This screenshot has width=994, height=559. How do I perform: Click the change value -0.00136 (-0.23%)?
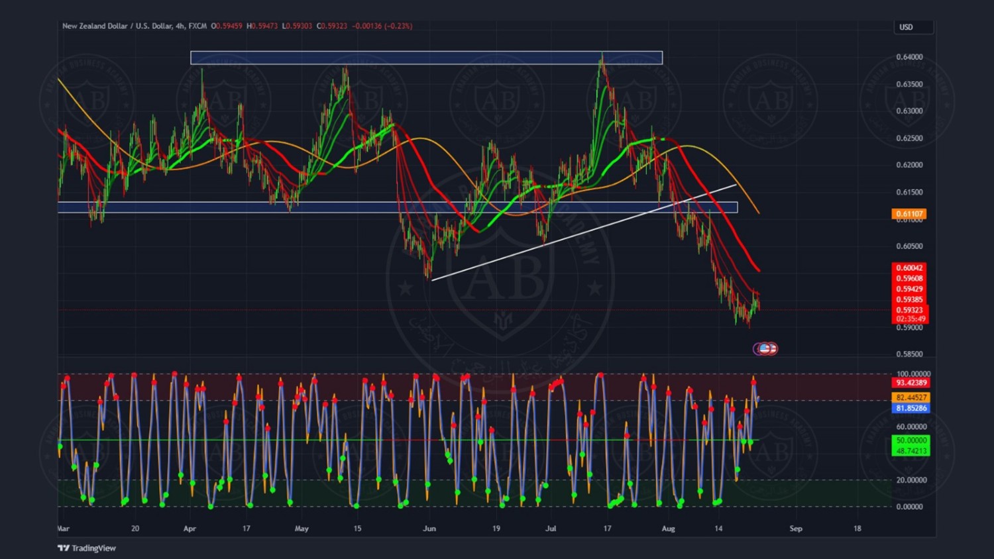point(382,26)
